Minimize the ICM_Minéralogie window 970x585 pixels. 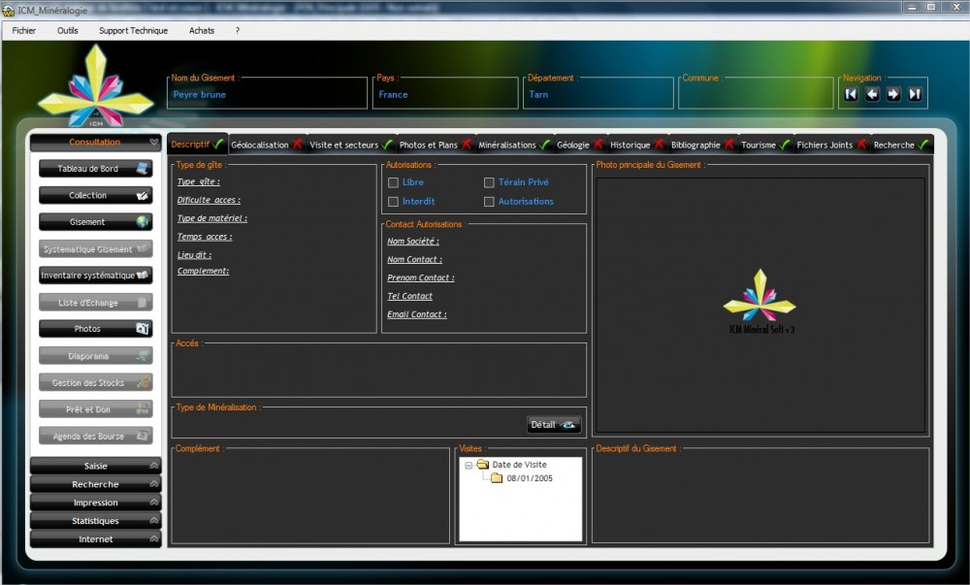tap(912, 7)
